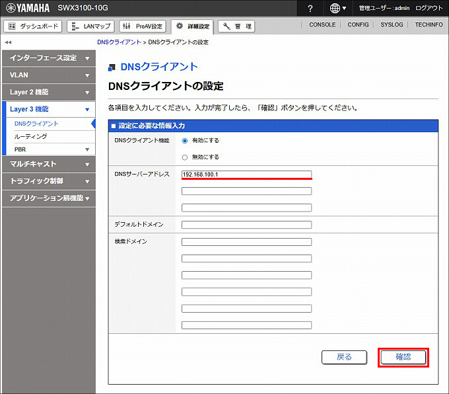
Task: Click the Yamaha logo in the header
Action: tap(28, 8)
